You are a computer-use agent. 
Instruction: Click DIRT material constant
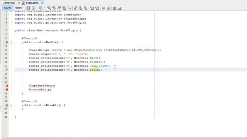93,58
